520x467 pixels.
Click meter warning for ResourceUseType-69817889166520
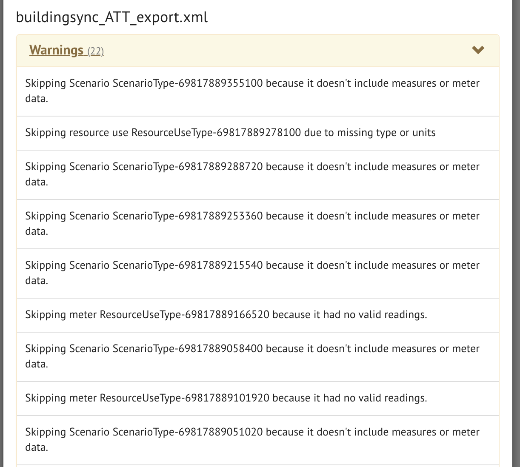(x=227, y=315)
